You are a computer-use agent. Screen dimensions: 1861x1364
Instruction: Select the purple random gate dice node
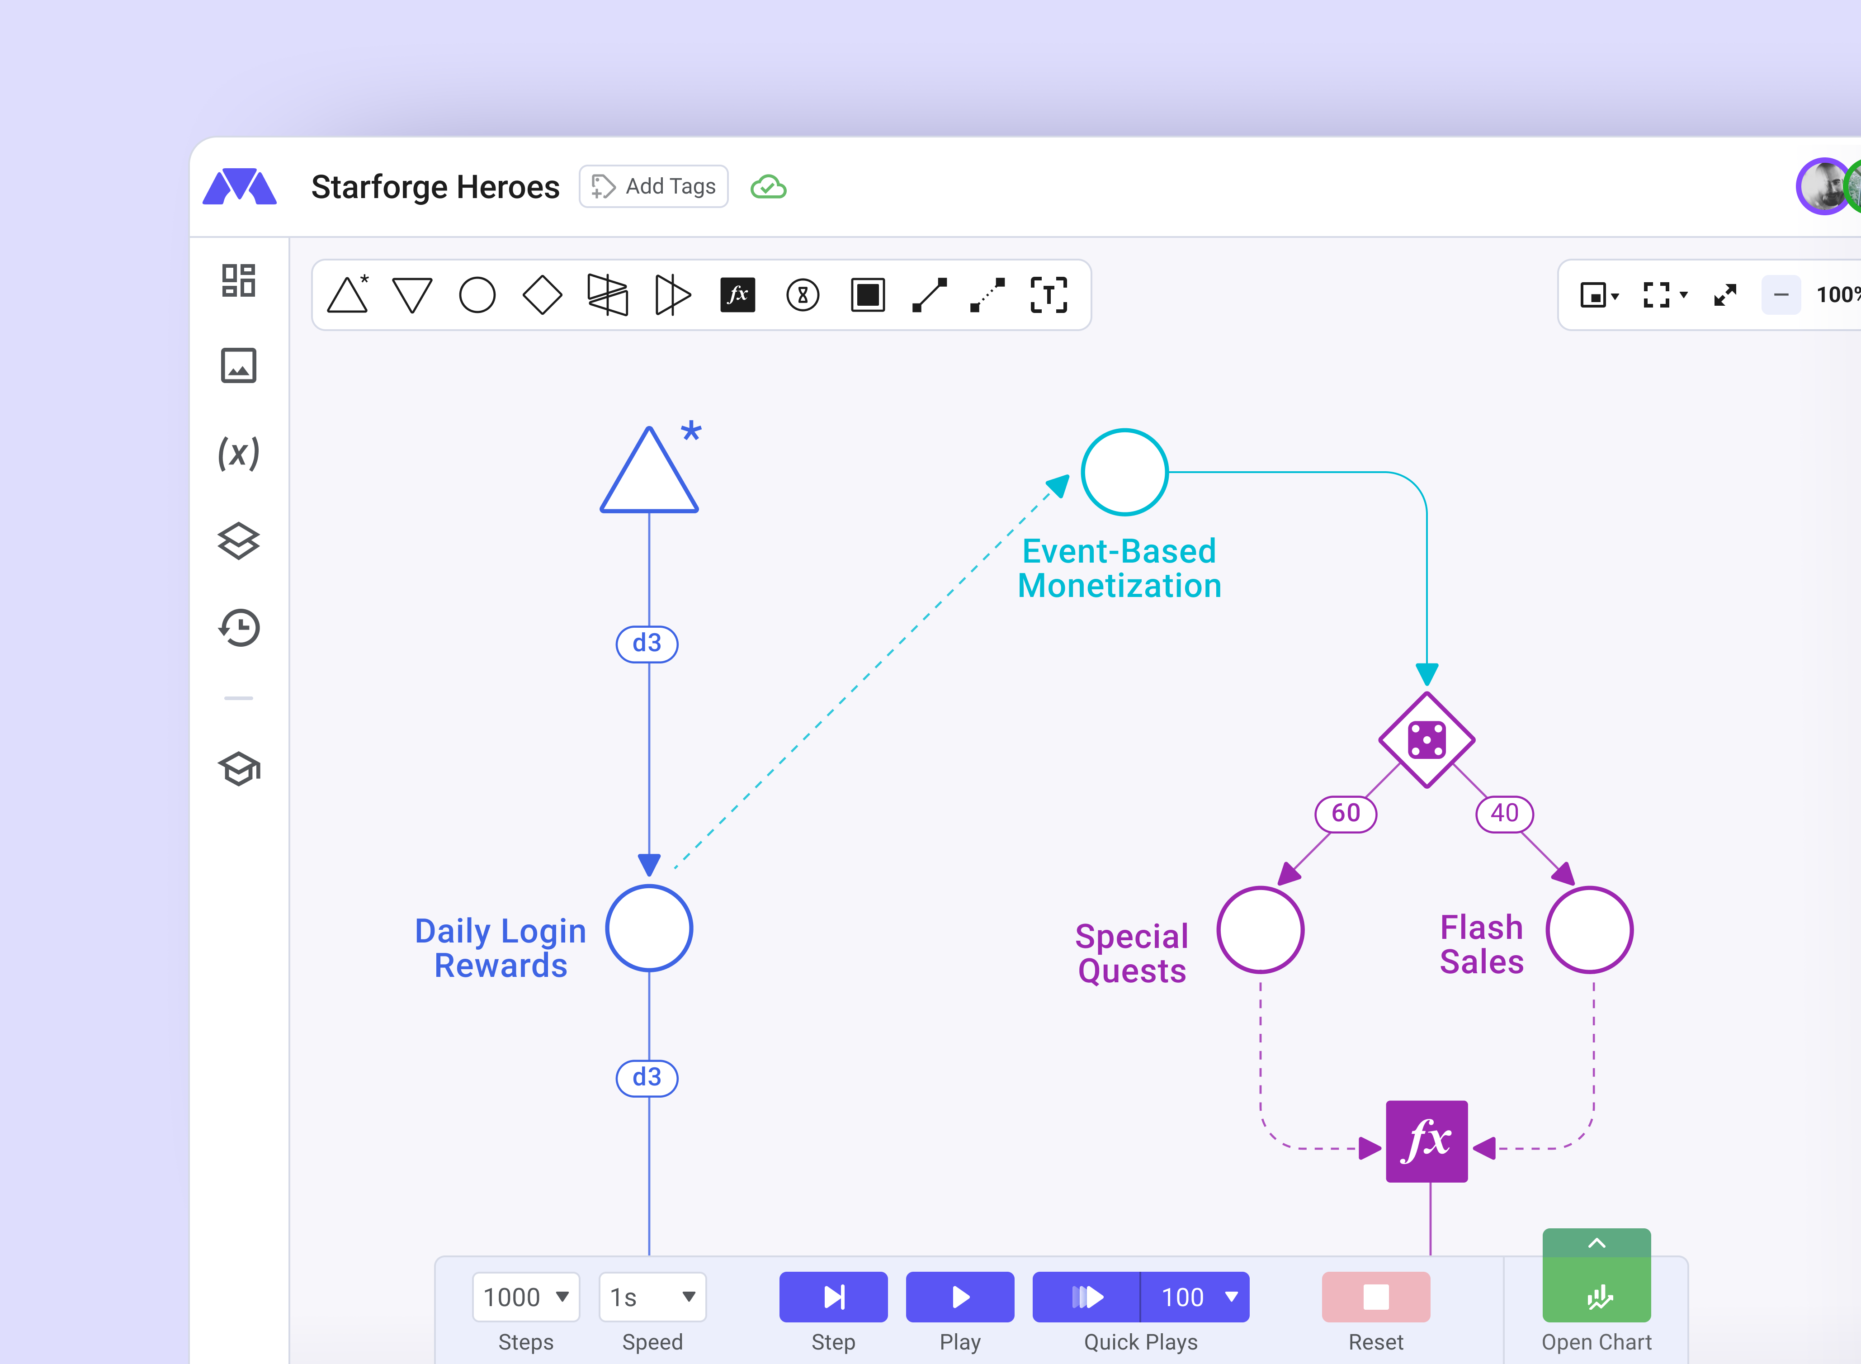tap(1427, 740)
